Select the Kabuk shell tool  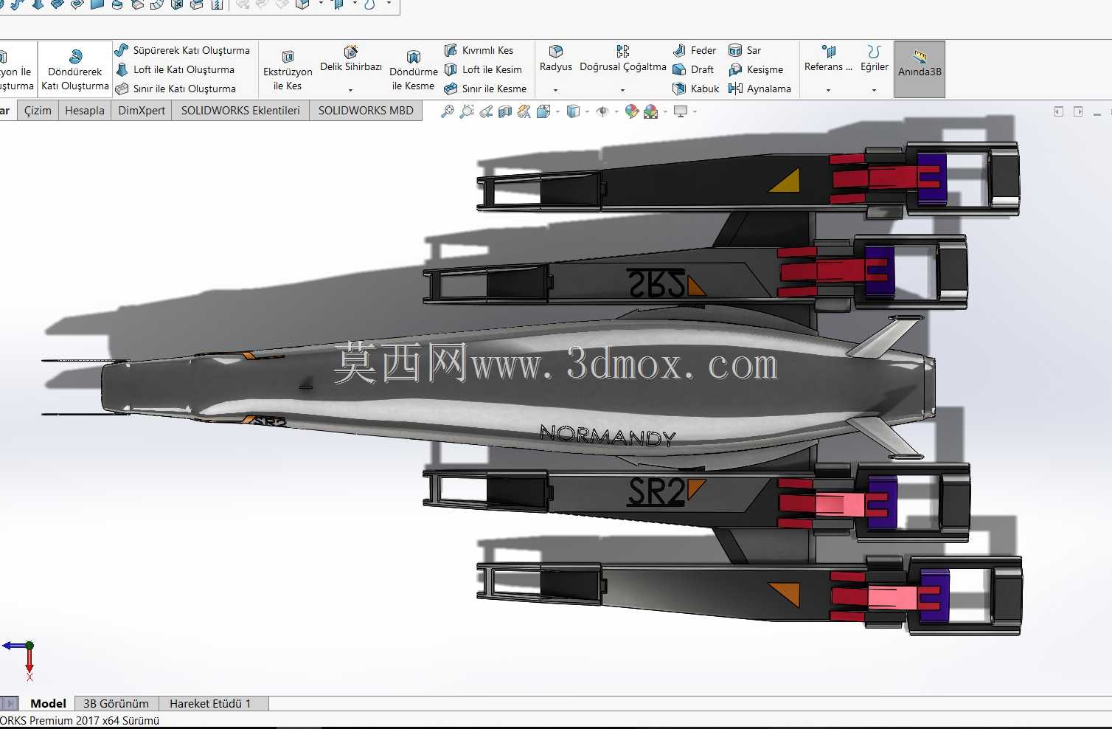pos(695,89)
